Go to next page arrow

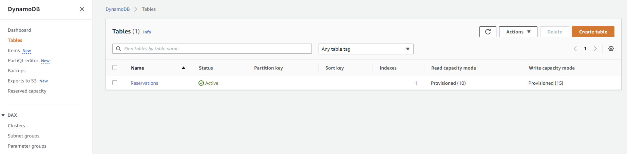point(595,49)
